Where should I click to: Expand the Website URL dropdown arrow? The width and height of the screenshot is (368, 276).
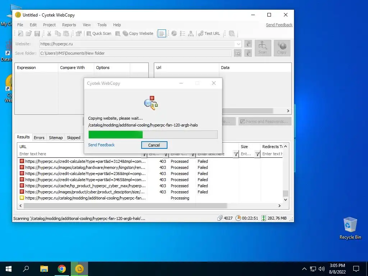(x=239, y=44)
